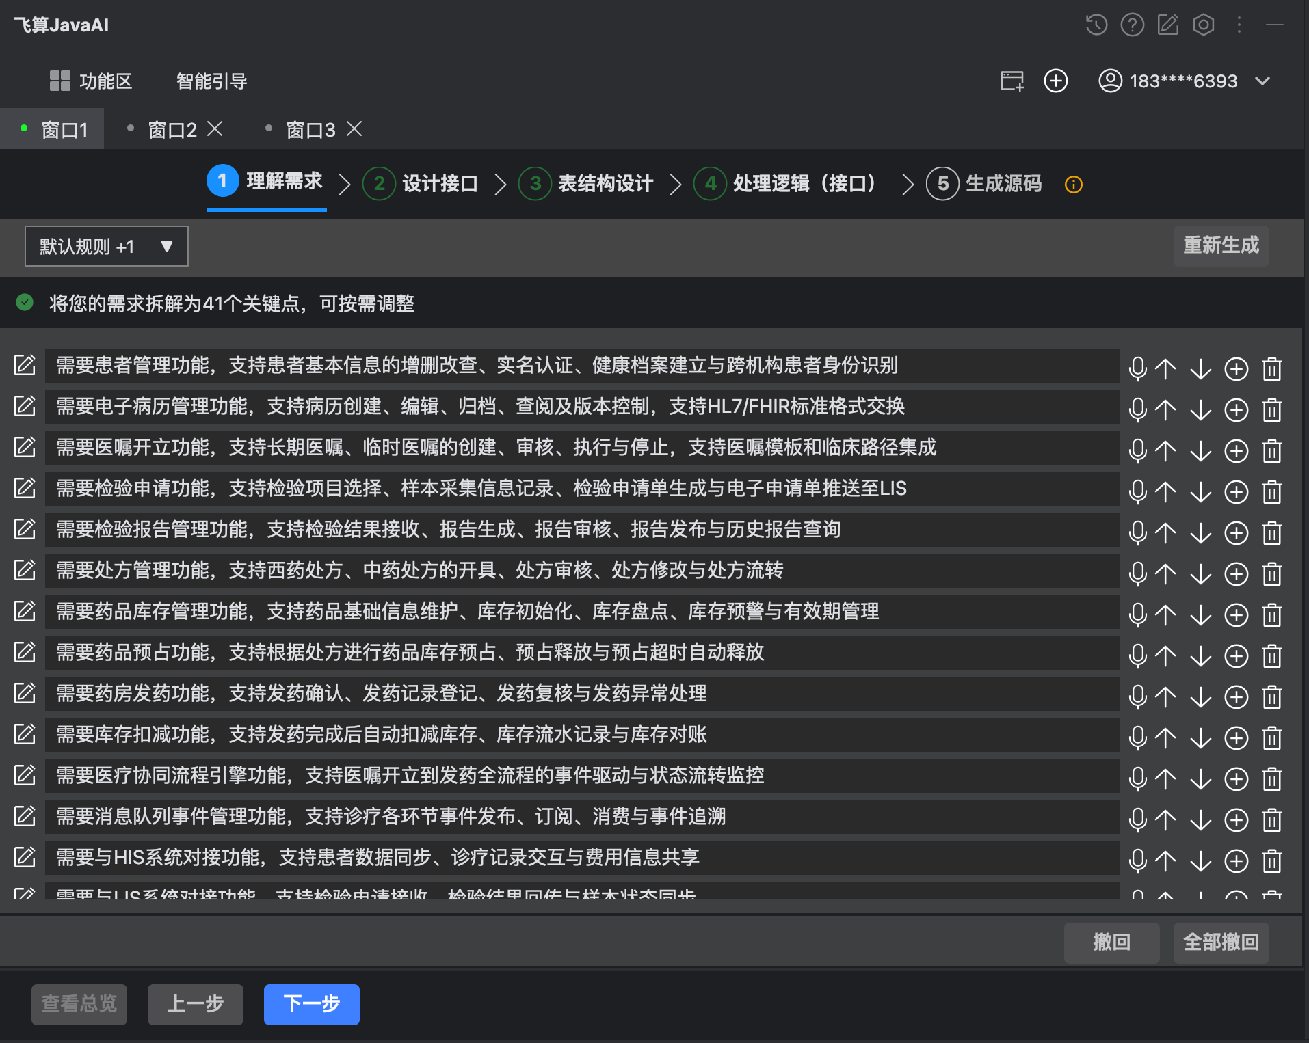
Task: Click the new window panel icon
Action: tap(1012, 81)
